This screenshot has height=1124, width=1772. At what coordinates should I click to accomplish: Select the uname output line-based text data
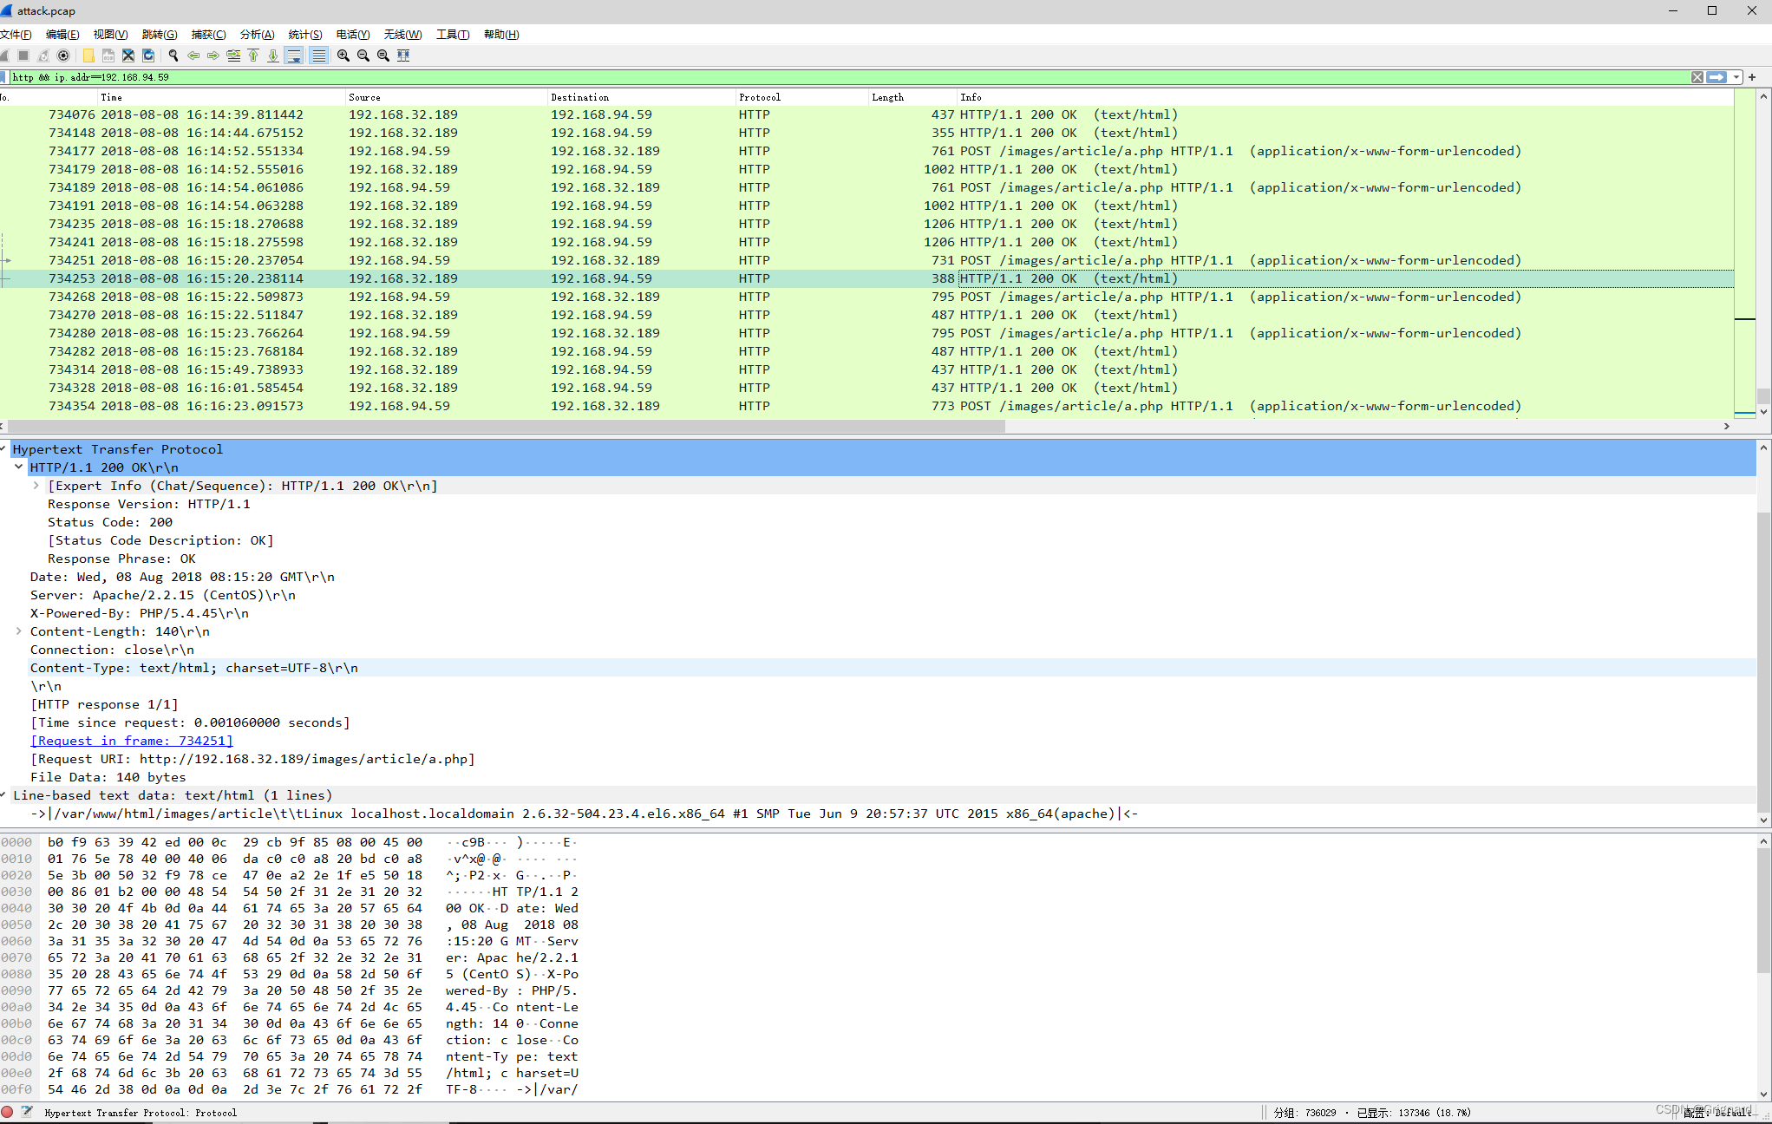(x=585, y=814)
